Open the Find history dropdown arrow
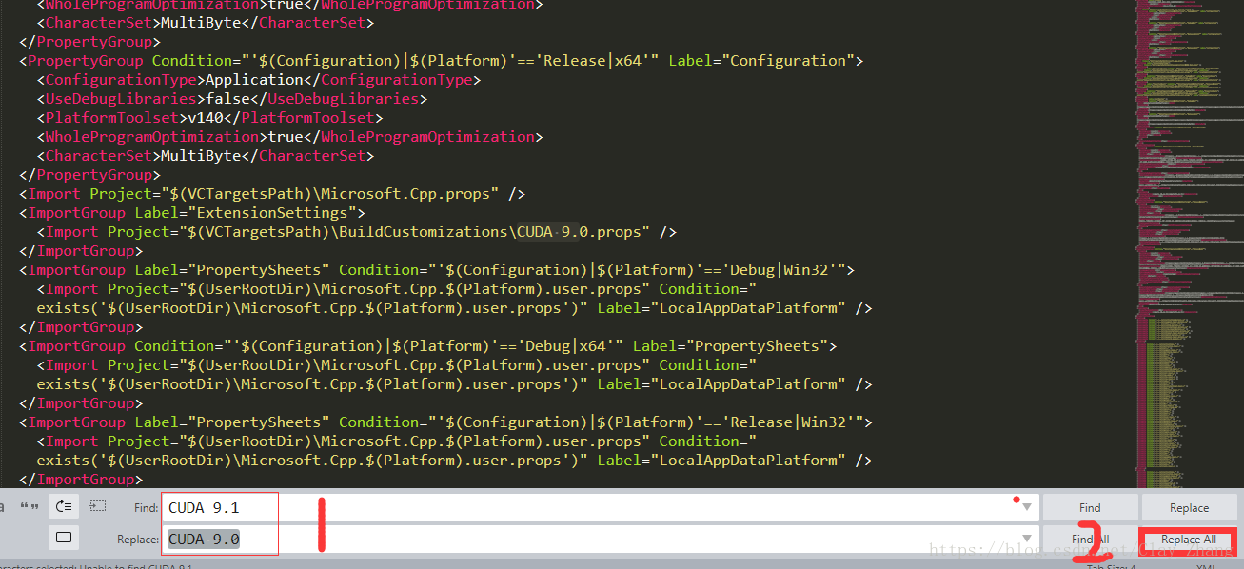The height and width of the screenshot is (569, 1244). click(1026, 508)
